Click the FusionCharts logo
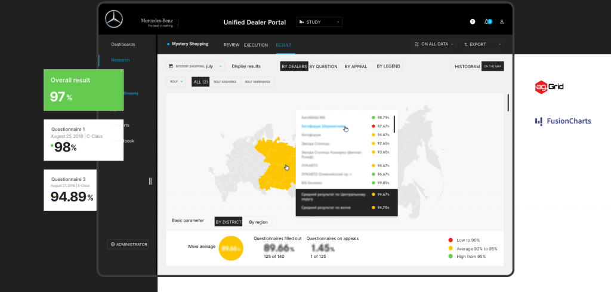 (x=563, y=121)
